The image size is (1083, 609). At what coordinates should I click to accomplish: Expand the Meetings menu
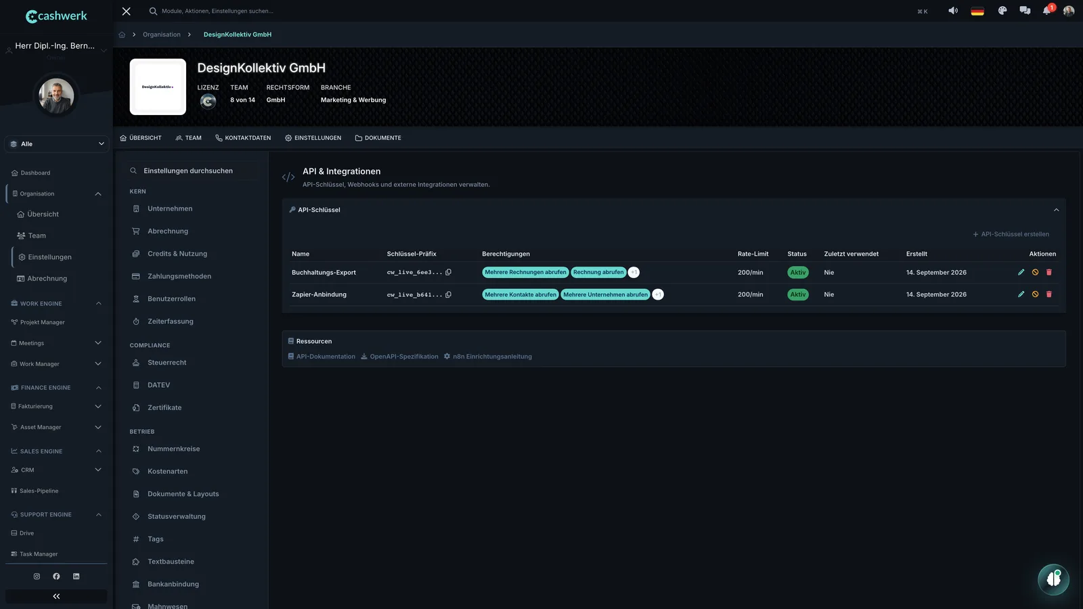coord(98,343)
